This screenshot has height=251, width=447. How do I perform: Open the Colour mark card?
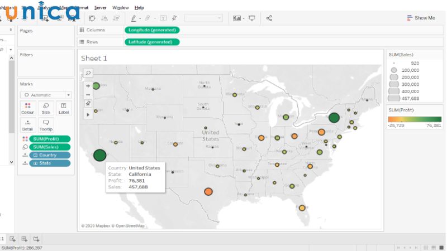point(28,108)
